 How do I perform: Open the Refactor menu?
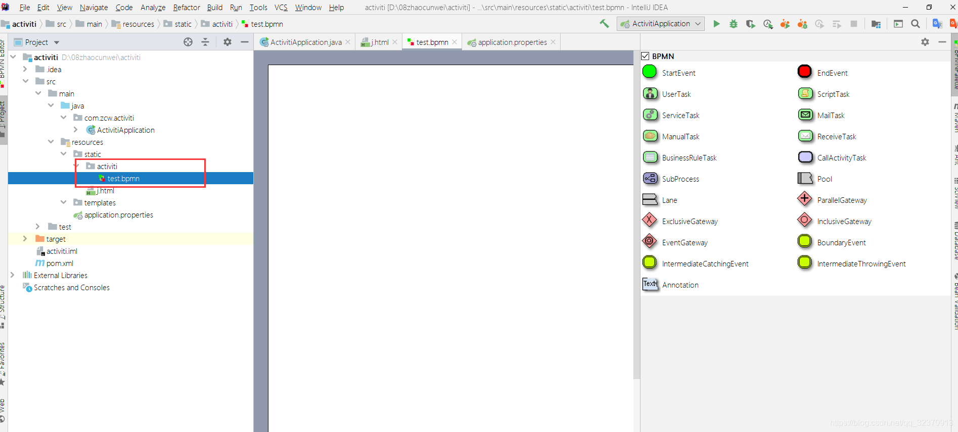187,8
